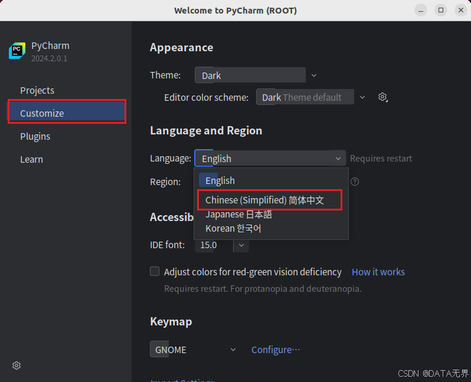Open the Theme dropdown showing Dark

coord(256,75)
